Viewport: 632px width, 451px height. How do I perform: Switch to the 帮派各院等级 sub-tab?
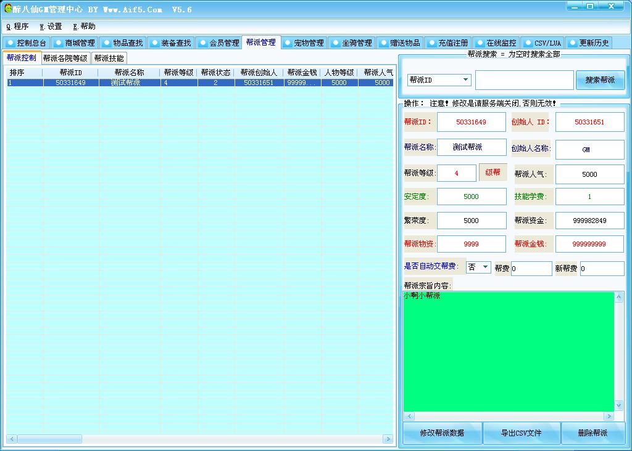click(x=65, y=59)
